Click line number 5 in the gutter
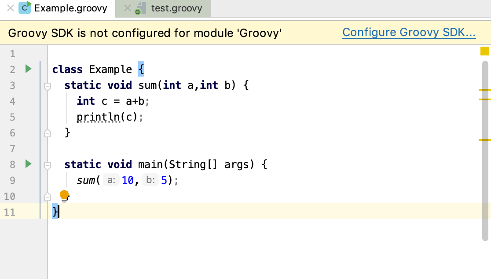The image size is (491, 279). (x=12, y=117)
